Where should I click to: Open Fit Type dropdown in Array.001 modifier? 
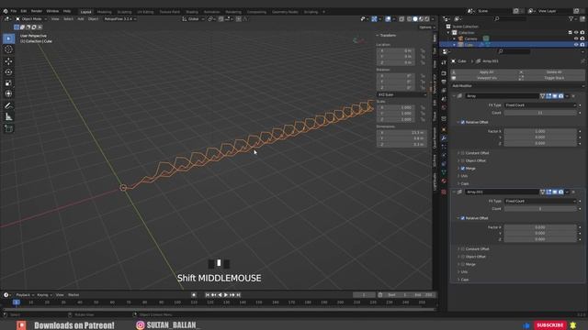click(540, 201)
